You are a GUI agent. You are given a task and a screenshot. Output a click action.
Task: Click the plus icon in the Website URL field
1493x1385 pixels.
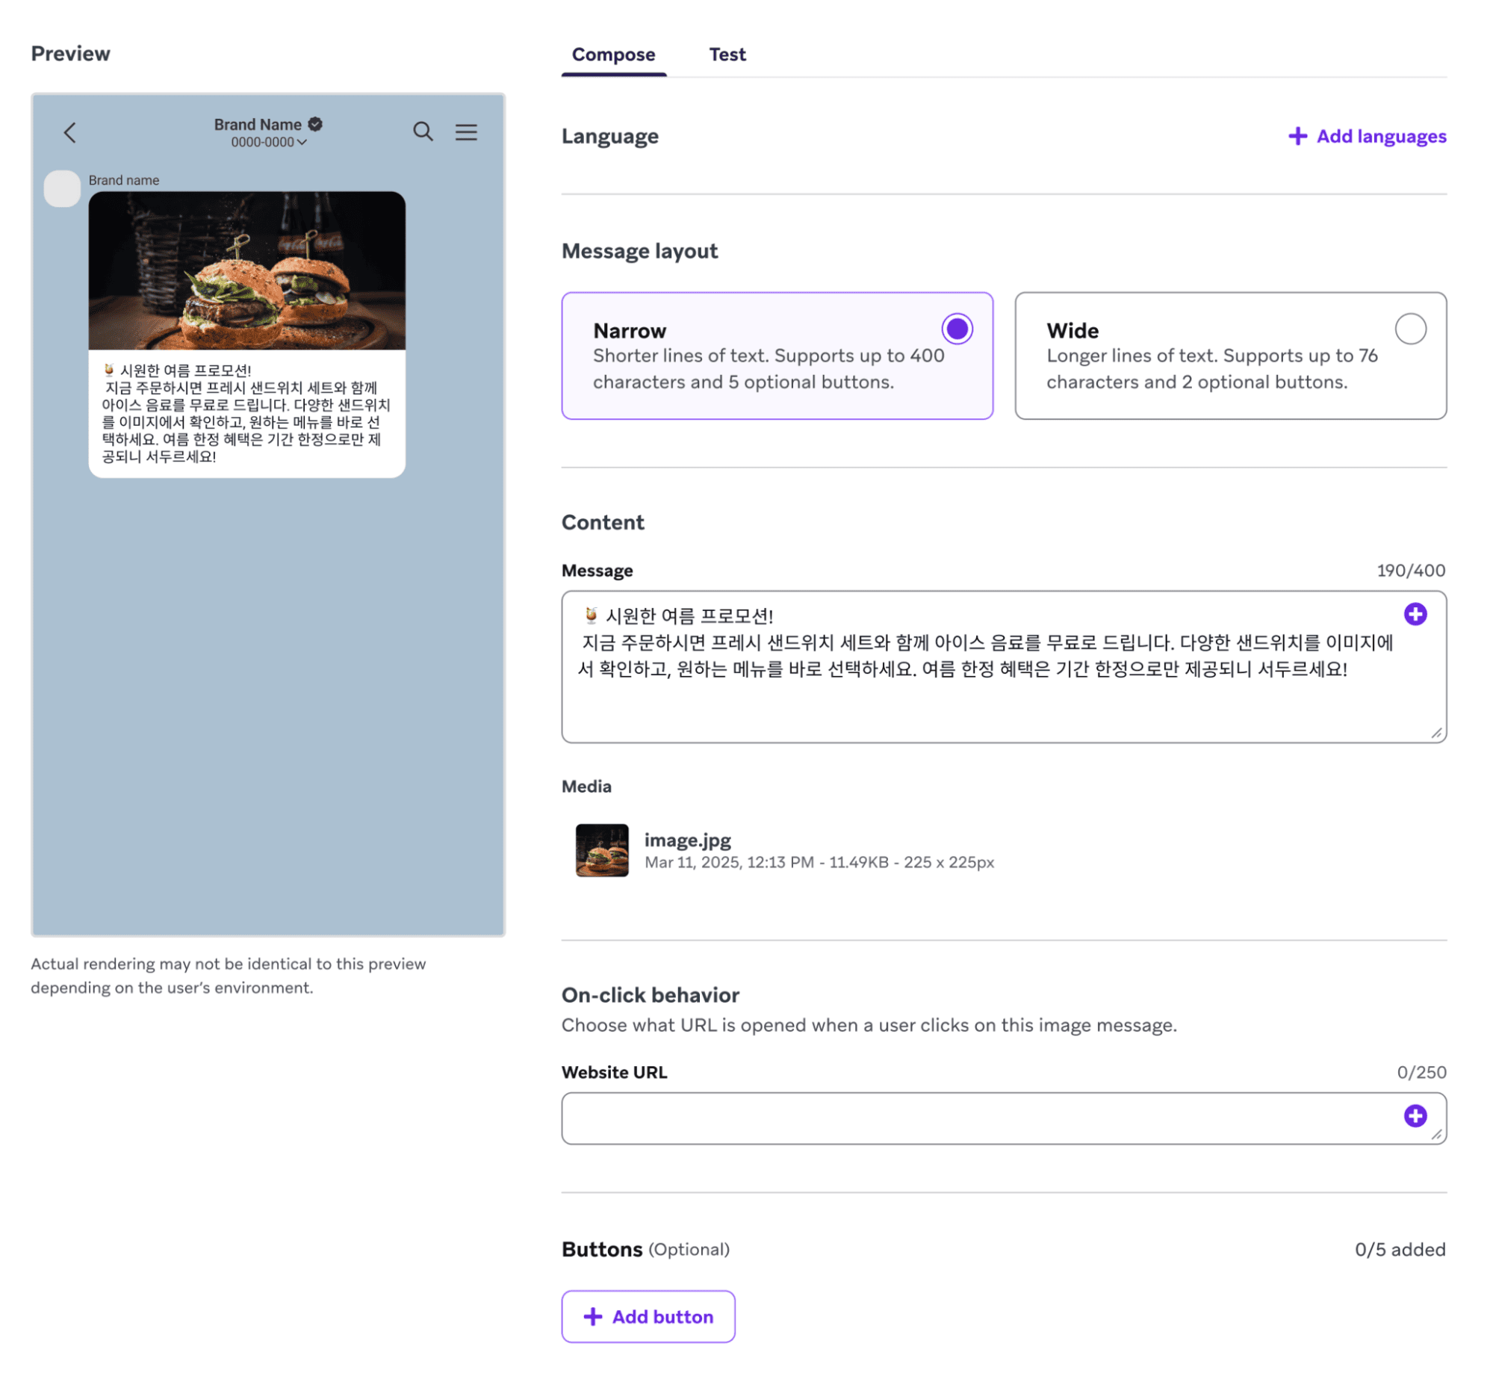[x=1415, y=1117]
